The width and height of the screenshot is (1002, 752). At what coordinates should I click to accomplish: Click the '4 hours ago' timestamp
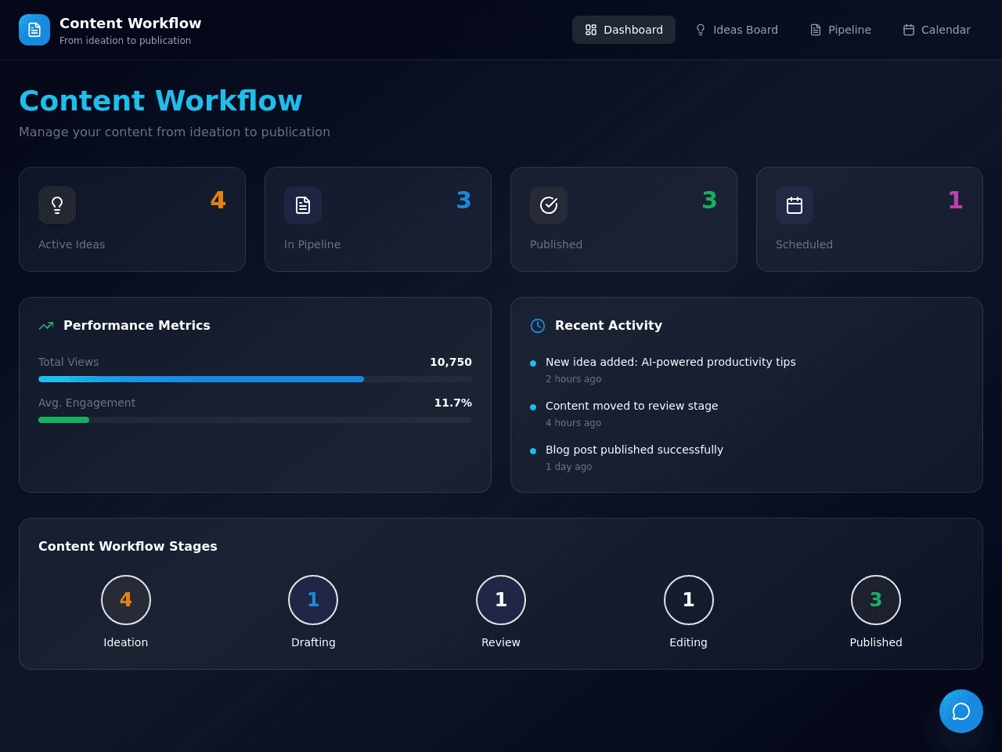(574, 423)
